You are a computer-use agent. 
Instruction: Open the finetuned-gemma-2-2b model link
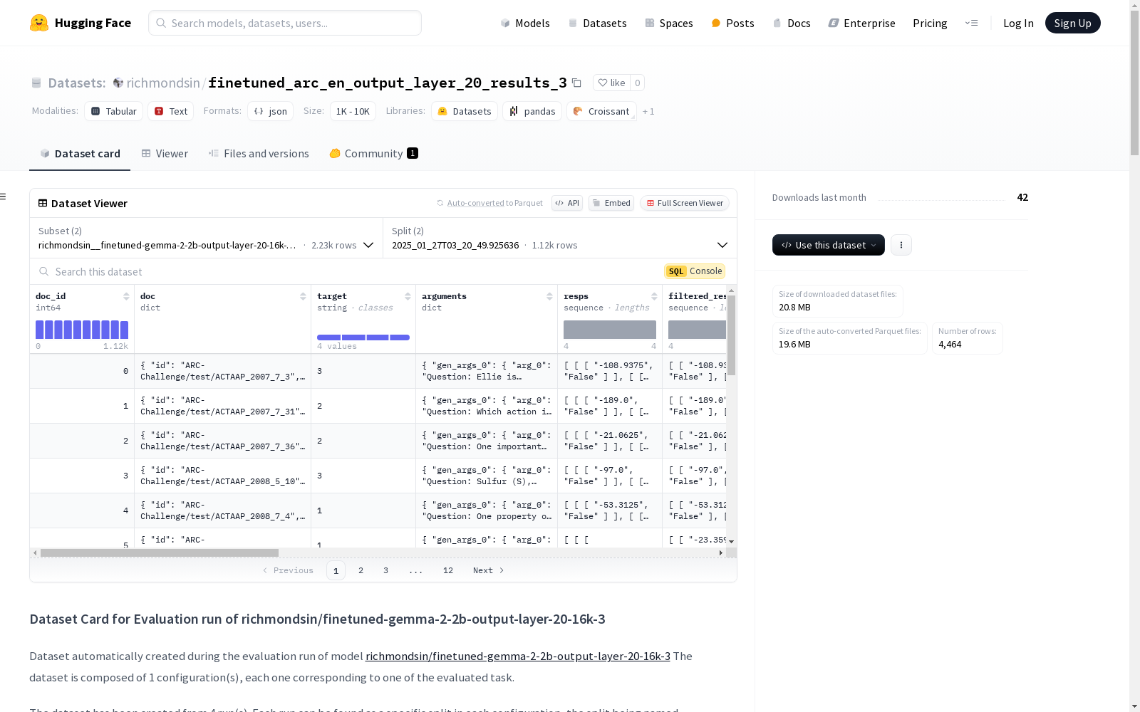pos(518,656)
